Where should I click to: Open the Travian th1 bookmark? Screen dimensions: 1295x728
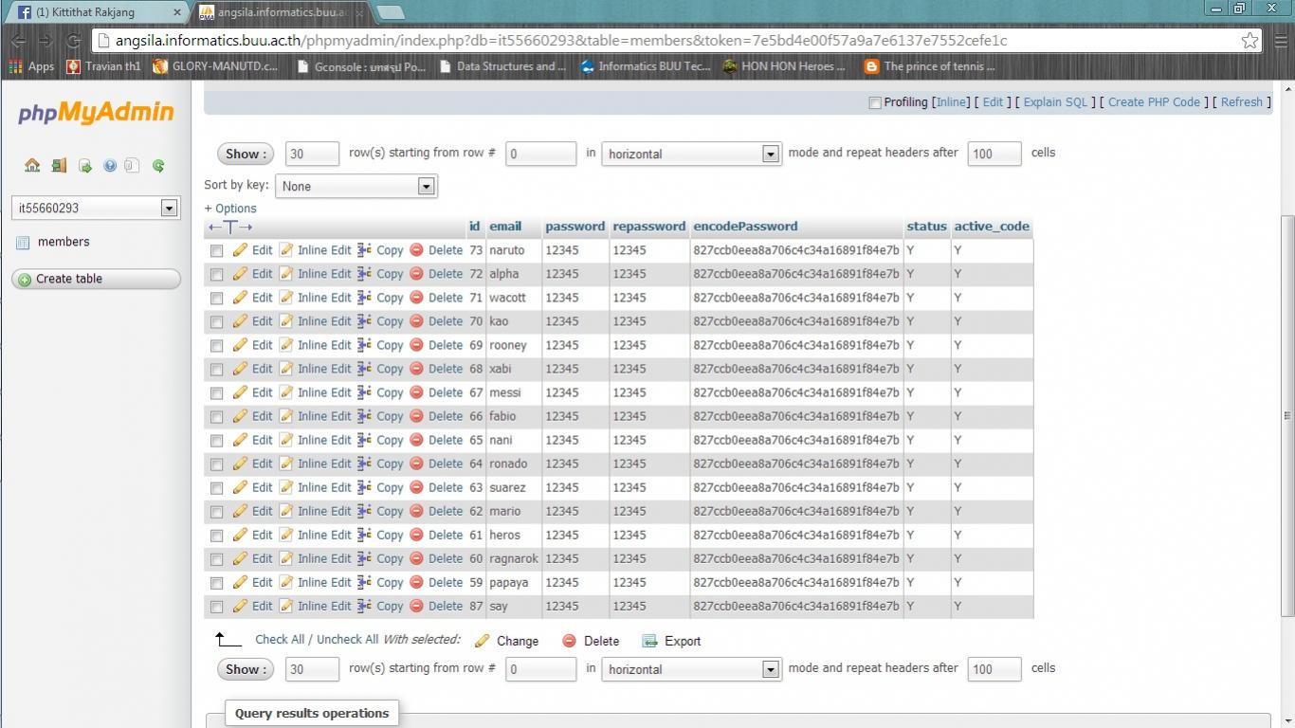[x=103, y=66]
